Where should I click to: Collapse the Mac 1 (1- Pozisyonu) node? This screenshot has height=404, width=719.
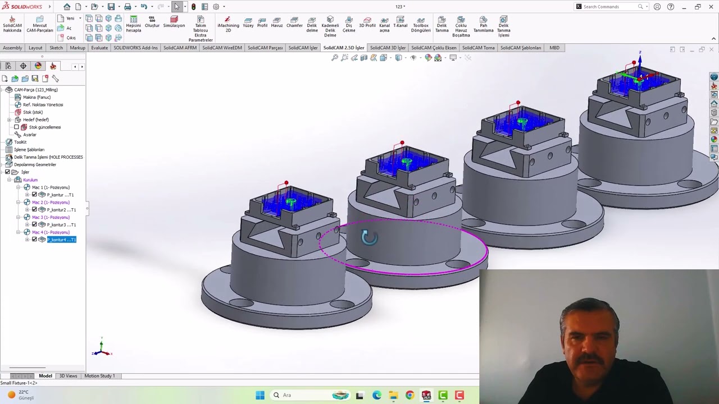18,187
